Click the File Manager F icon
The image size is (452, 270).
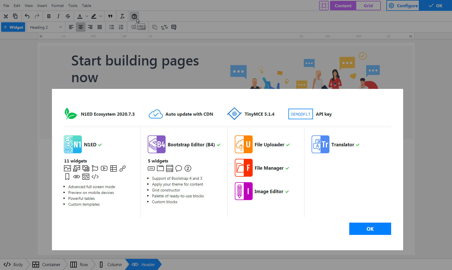tap(244, 168)
